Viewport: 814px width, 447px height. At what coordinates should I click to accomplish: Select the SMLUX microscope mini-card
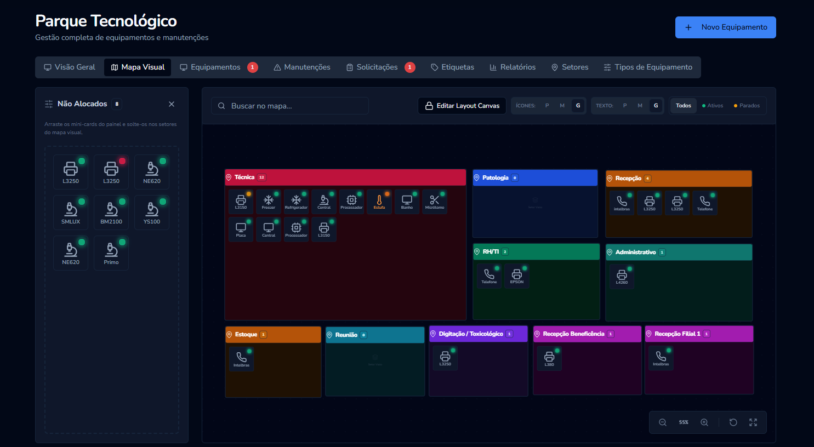click(71, 213)
